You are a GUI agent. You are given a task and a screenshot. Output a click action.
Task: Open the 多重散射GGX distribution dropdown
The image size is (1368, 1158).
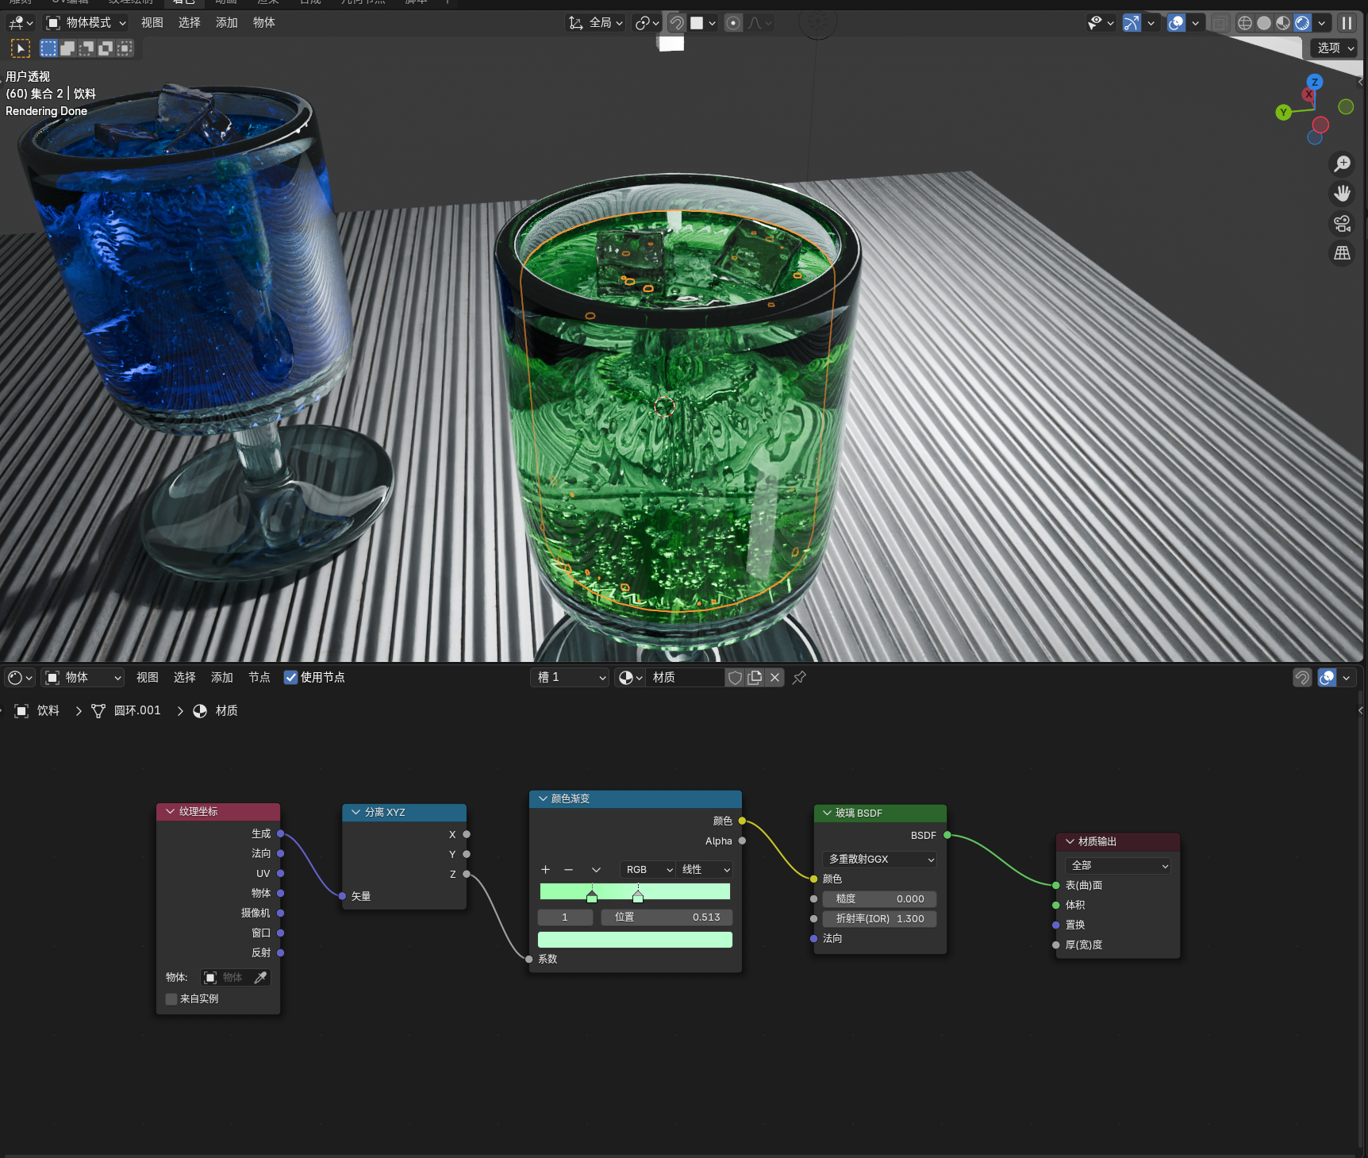(x=880, y=860)
